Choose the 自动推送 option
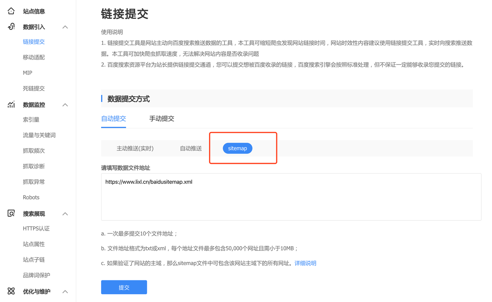 pos(191,148)
